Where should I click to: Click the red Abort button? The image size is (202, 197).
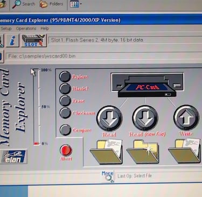coord(66,150)
